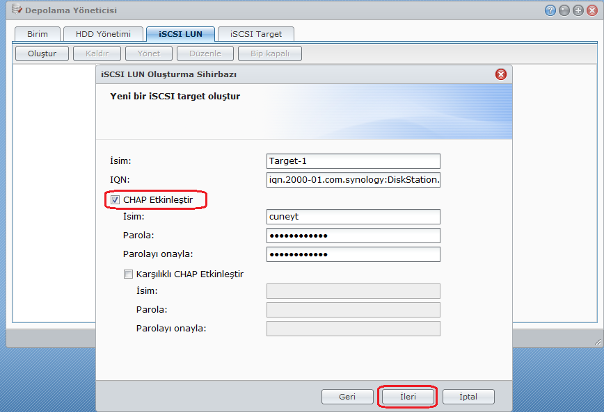Focus the IQN text field

pos(353,181)
